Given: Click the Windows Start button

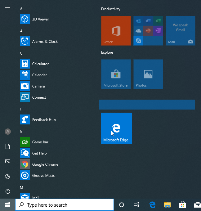Looking at the screenshot, I should pyautogui.click(x=7, y=205).
